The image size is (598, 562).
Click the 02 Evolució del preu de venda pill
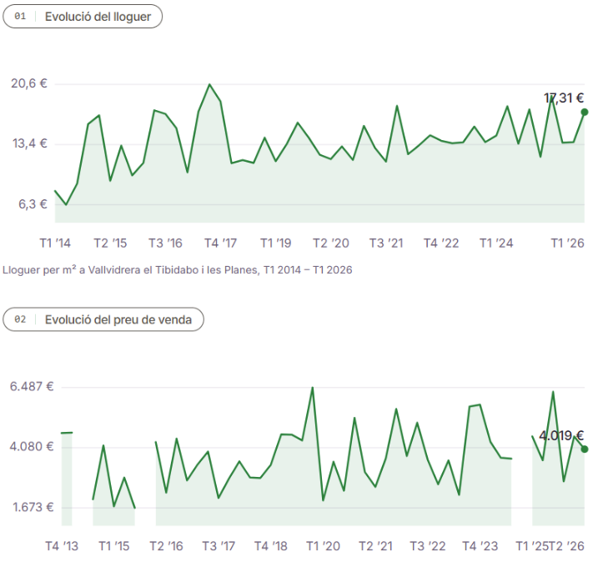103,319
